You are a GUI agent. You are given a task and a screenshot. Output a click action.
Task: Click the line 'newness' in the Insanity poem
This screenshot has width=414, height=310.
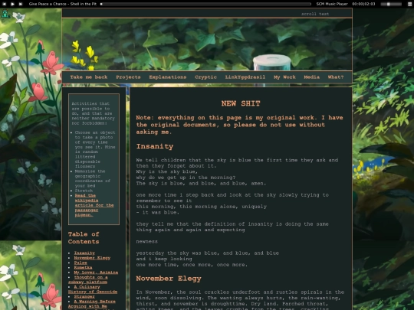(146, 241)
